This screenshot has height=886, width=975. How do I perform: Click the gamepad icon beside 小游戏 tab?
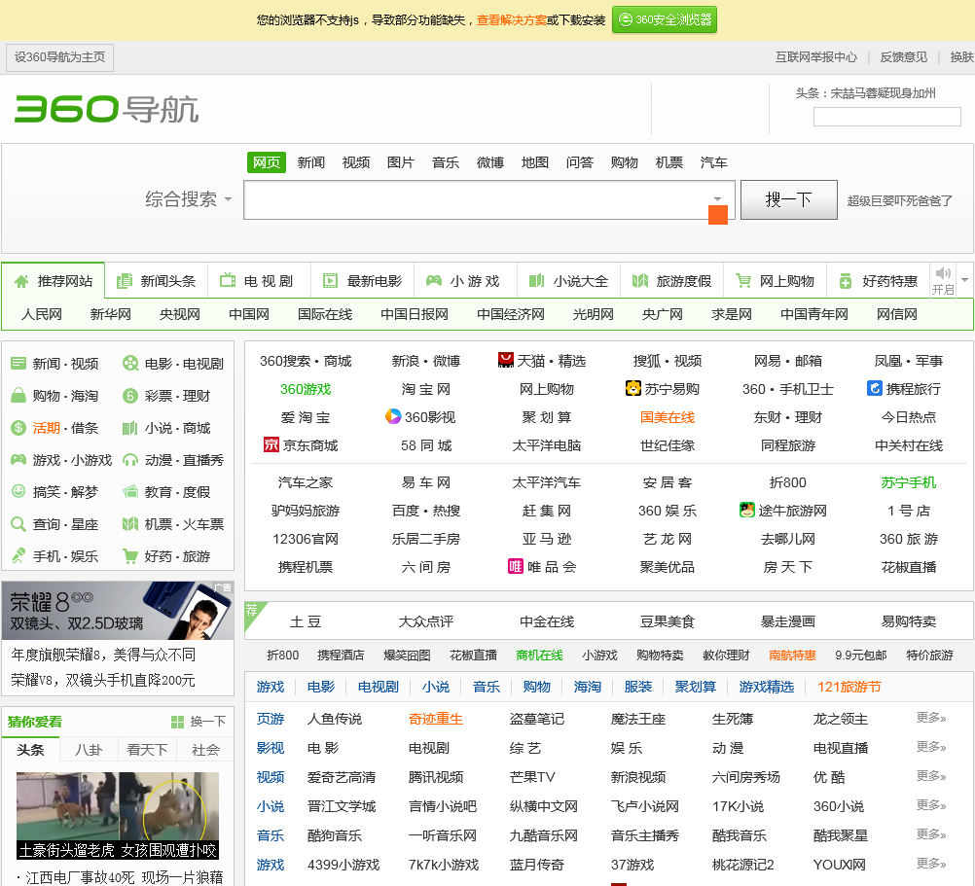434,281
